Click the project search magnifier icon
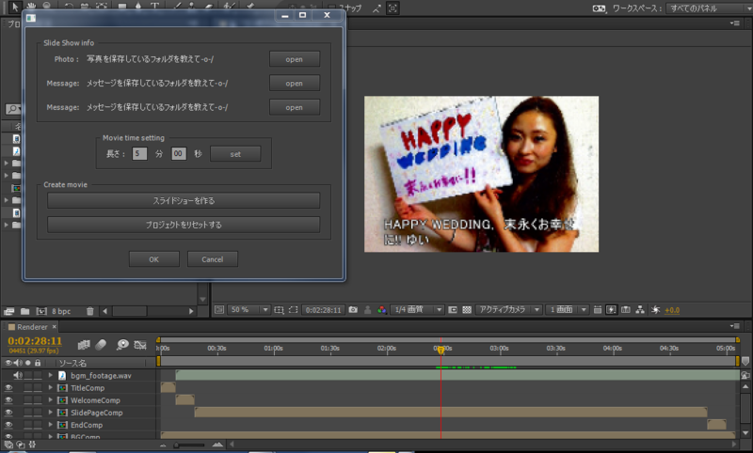 click(12, 109)
